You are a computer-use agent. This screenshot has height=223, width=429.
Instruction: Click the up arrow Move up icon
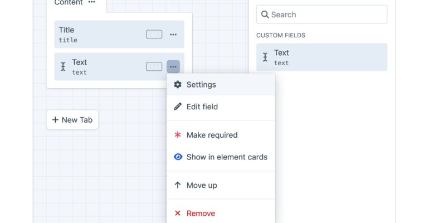pyautogui.click(x=178, y=185)
